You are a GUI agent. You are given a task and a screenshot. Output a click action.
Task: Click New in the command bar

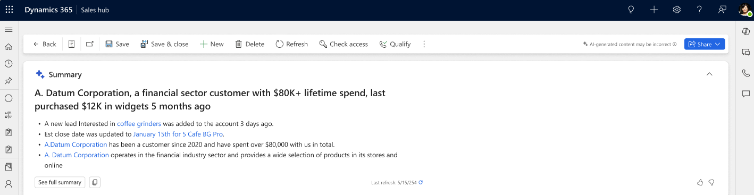coord(212,44)
